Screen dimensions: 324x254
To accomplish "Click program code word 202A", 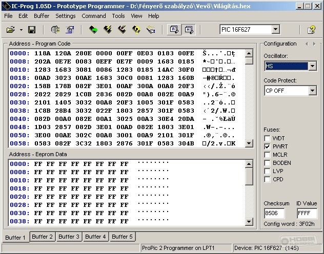I will (43, 61).
